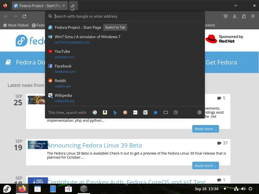Viewport: 259px width, 194px height.
Task: Open the YouTube suggestion
Action: coord(125,54)
